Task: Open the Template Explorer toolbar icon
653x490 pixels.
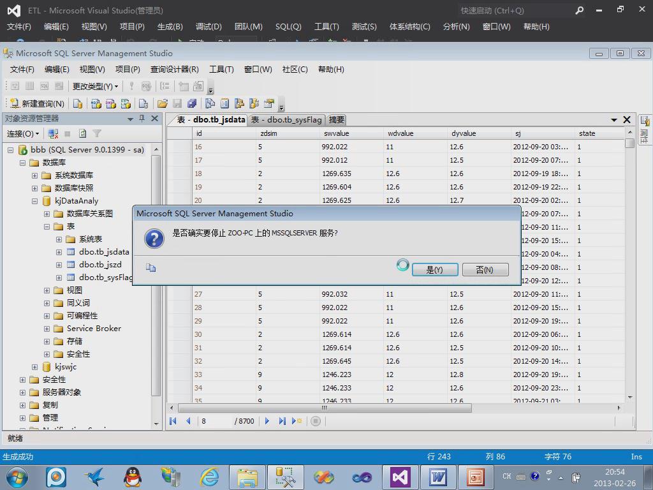Action: (x=254, y=103)
